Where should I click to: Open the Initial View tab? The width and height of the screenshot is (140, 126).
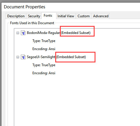click(x=66, y=16)
